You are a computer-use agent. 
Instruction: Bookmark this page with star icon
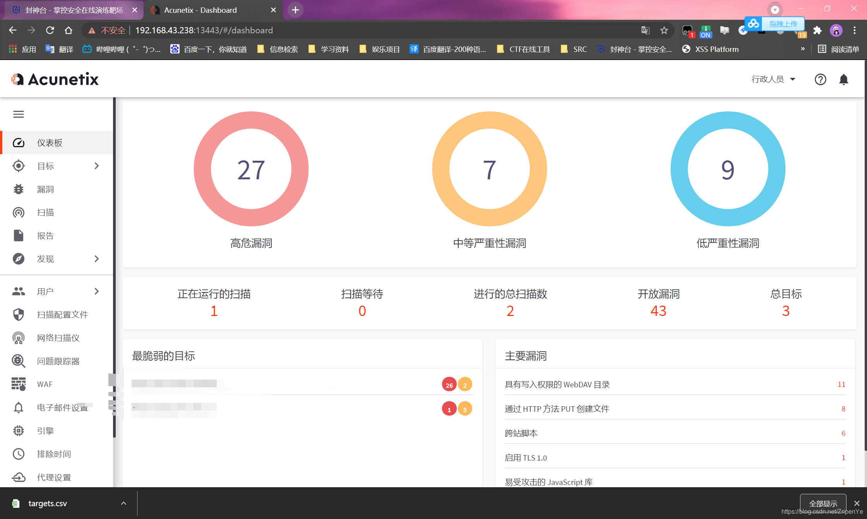664,30
